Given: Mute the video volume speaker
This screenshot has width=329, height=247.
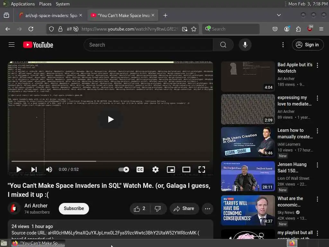Looking at the screenshot, I should pos(49,169).
